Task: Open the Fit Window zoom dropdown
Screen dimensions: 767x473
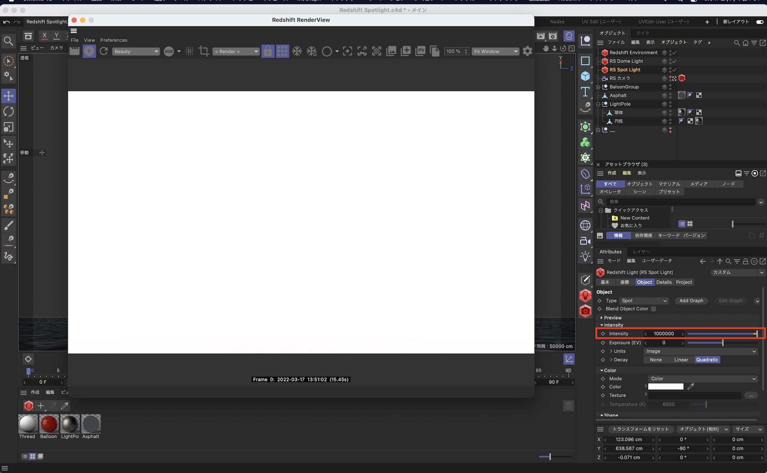Action: click(x=495, y=51)
